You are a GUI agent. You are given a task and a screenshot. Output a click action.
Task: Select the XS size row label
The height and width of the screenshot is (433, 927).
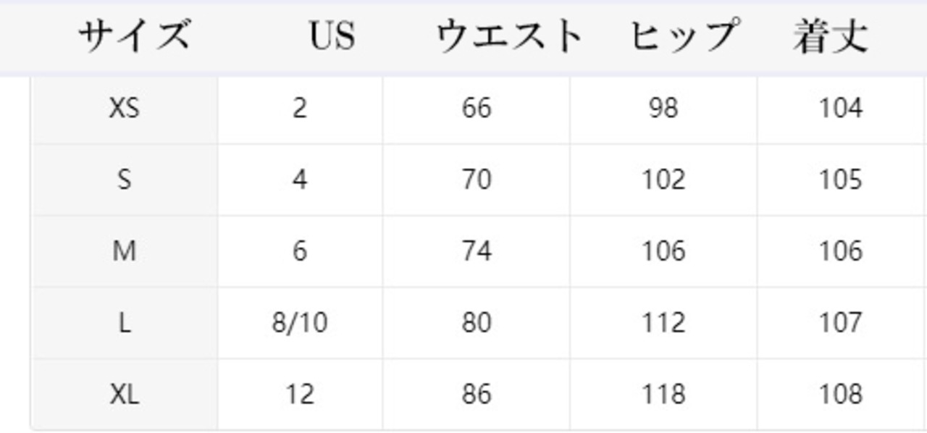click(x=125, y=109)
